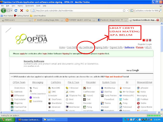Open the Getting Started bookmark
Viewport: 163px width, 122px height.
coord(21,16)
